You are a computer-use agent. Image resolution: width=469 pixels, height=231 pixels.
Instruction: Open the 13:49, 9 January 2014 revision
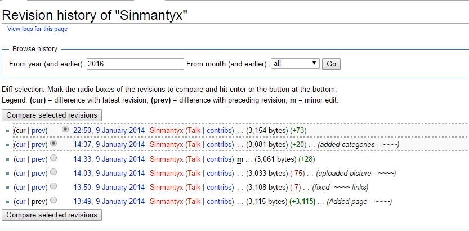(x=109, y=201)
